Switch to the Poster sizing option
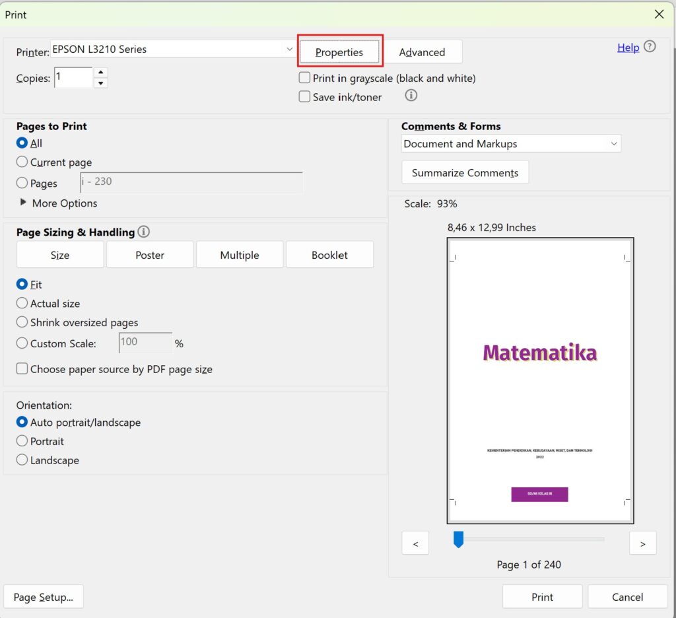 [150, 255]
